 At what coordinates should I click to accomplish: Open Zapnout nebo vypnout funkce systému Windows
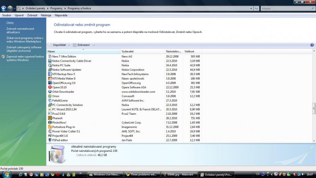(25, 58)
